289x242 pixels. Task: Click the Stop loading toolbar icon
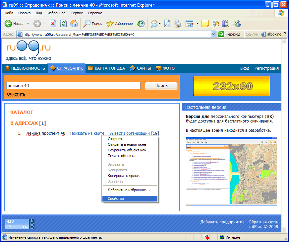pos(53,24)
